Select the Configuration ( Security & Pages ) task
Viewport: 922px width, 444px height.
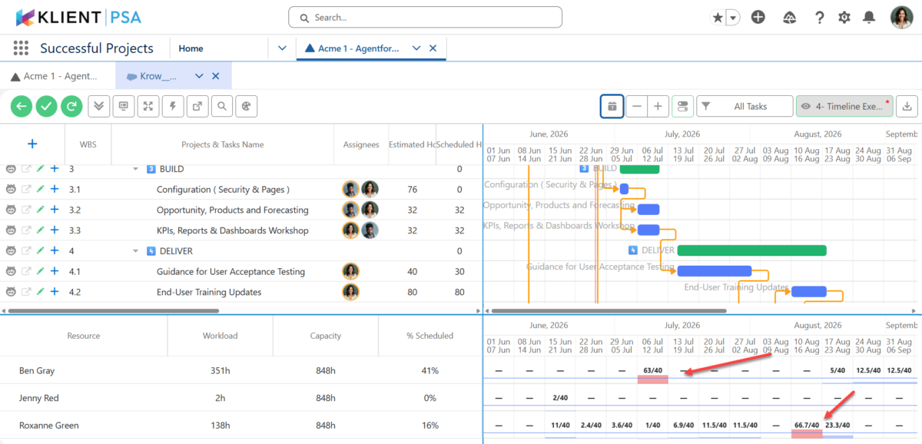[223, 190]
